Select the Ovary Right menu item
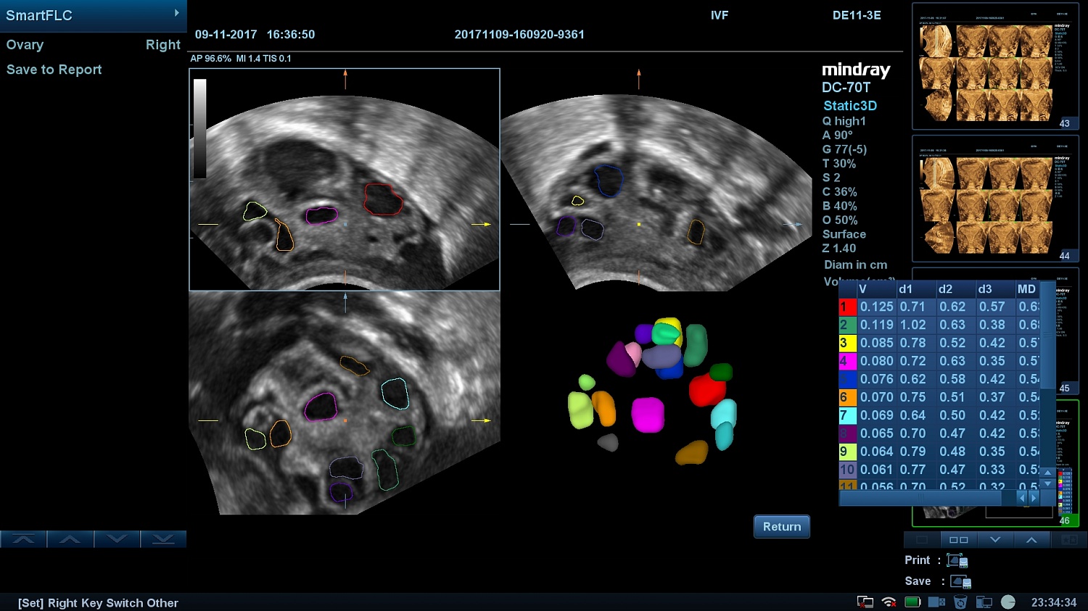 93,45
